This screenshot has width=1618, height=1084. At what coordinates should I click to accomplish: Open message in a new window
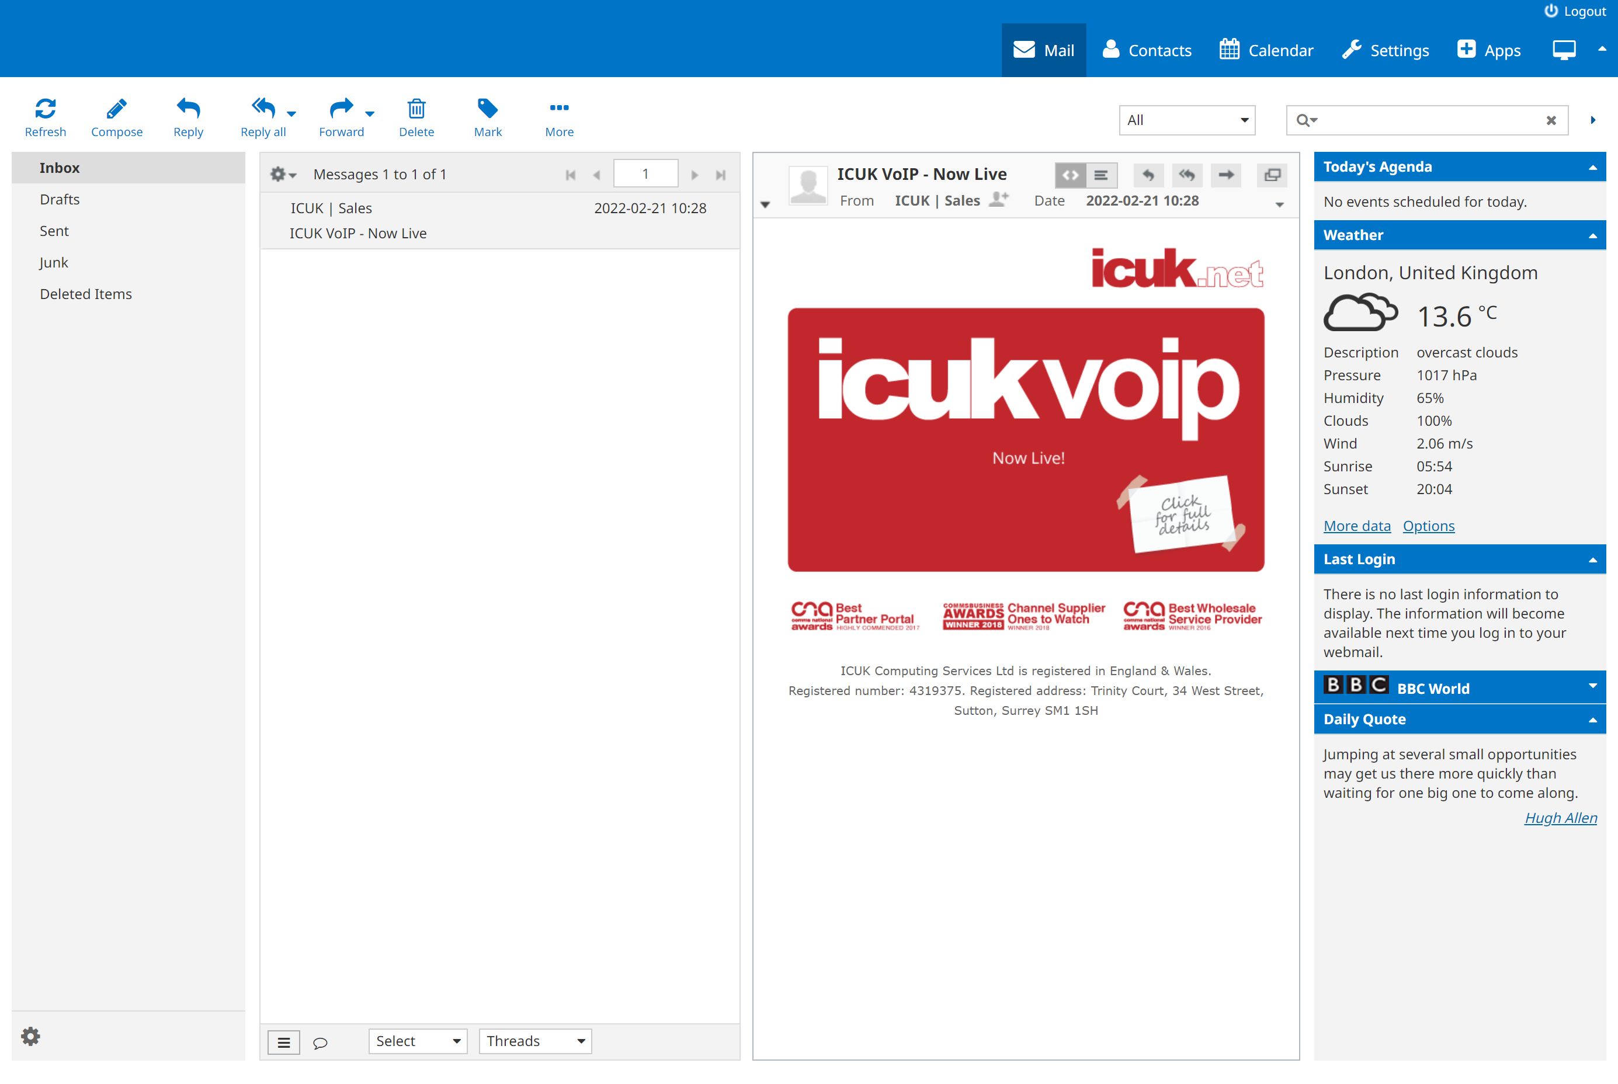click(x=1272, y=175)
